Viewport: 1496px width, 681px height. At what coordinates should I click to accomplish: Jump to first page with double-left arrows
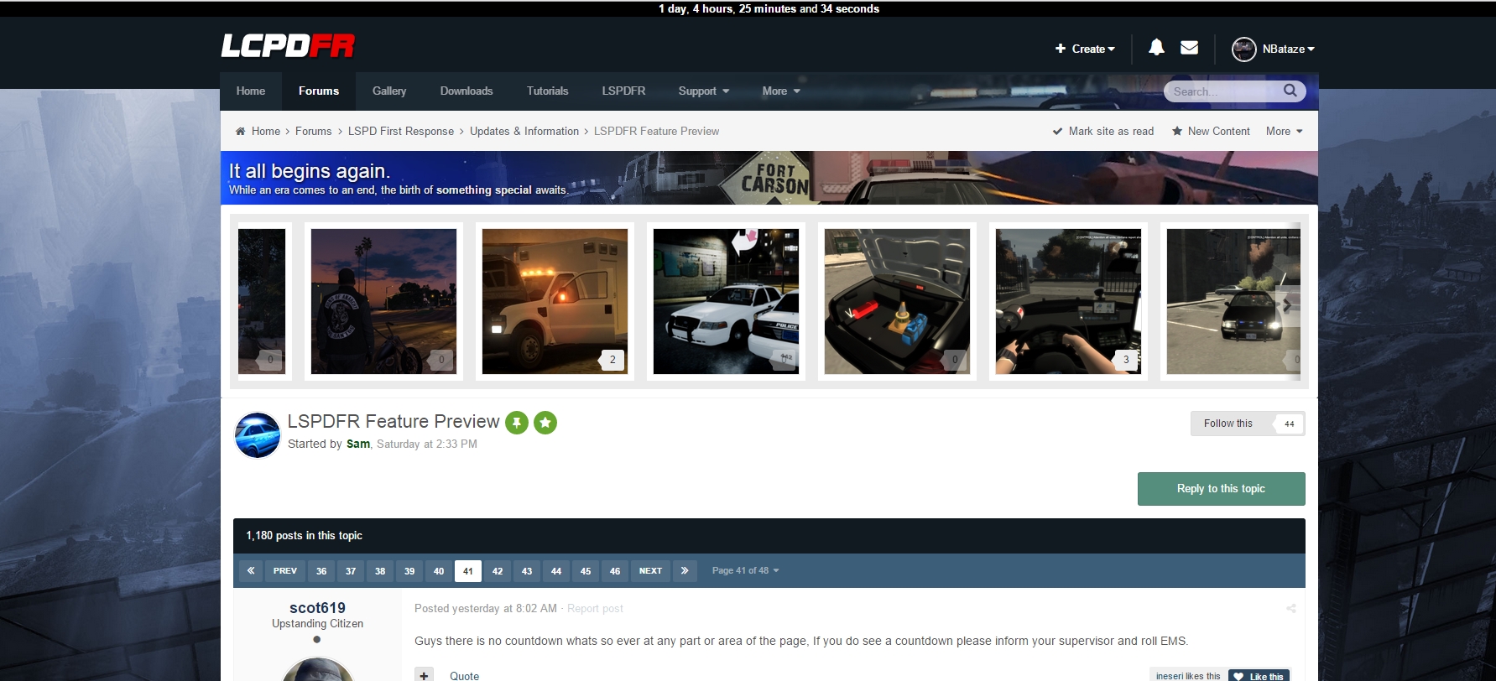pos(251,571)
